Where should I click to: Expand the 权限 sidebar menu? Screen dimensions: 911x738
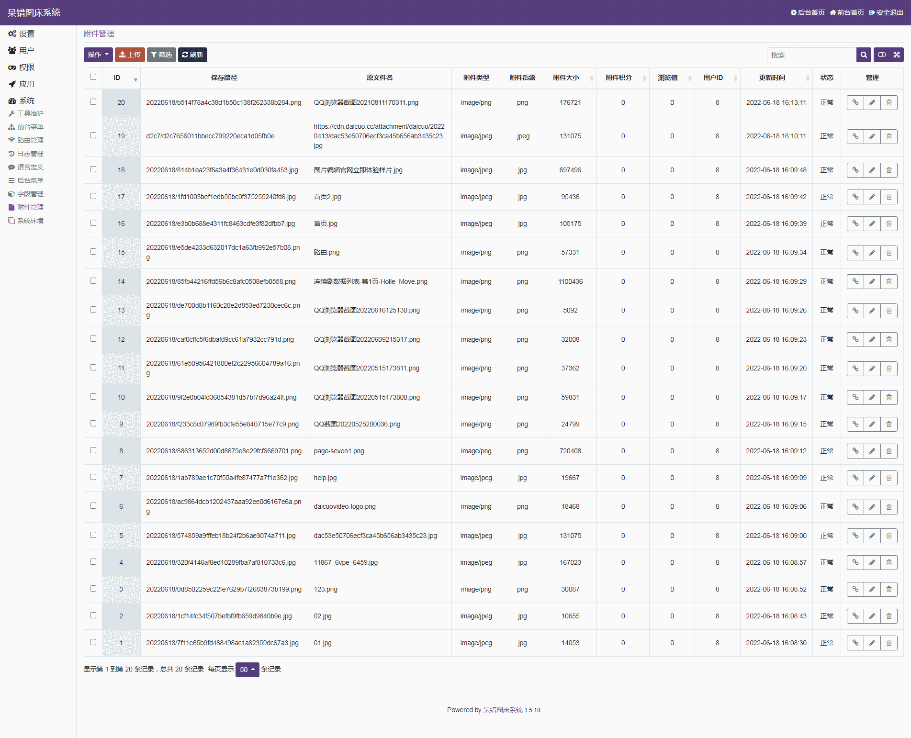point(22,67)
